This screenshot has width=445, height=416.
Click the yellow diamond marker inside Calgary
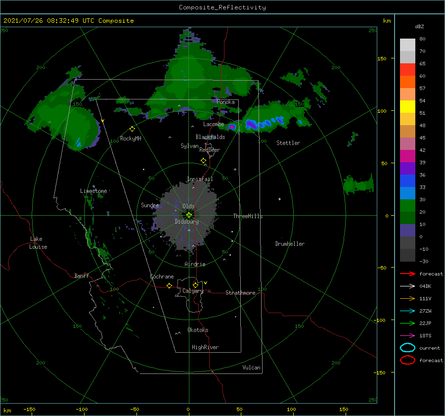click(195, 285)
